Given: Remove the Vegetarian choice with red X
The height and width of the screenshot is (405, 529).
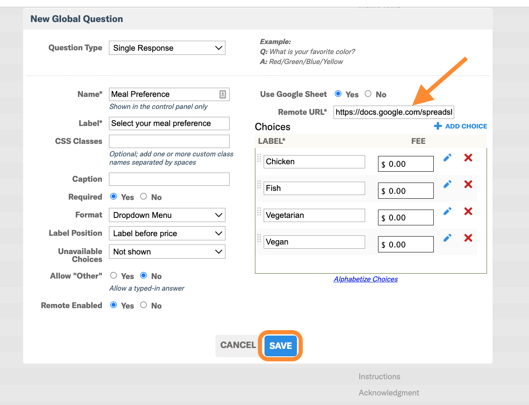Looking at the screenshot, I should pos(468,211).
